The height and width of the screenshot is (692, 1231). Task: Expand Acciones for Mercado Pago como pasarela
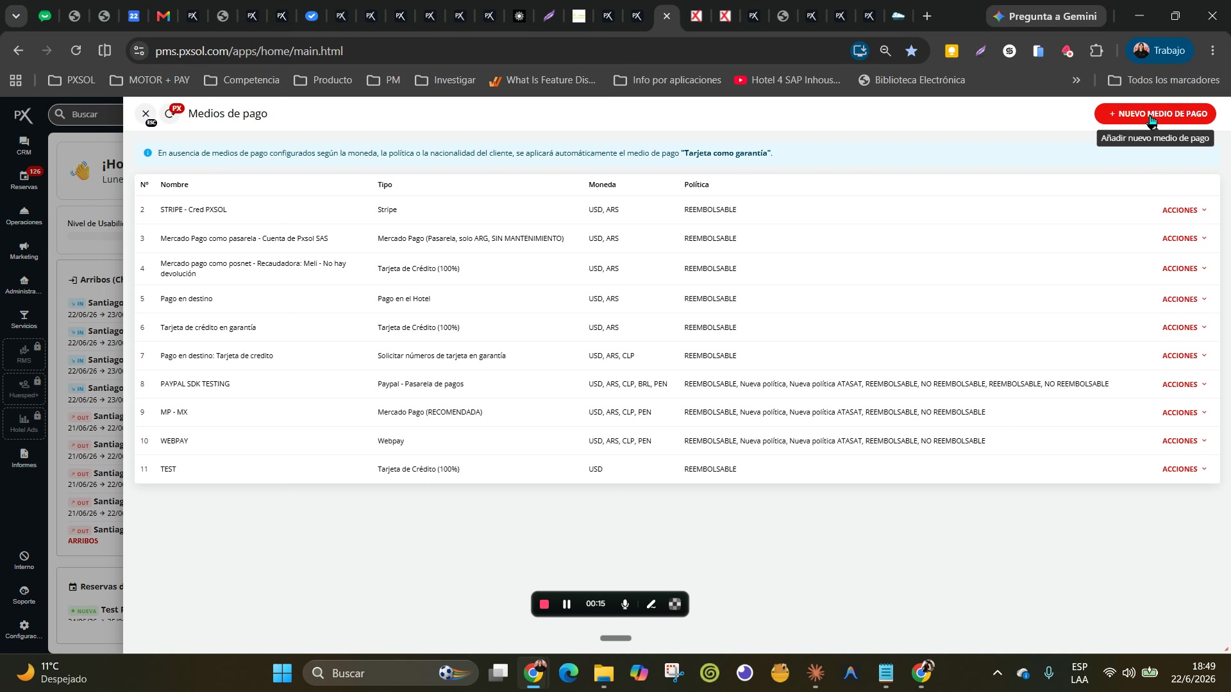click(x=1184, y=238)
